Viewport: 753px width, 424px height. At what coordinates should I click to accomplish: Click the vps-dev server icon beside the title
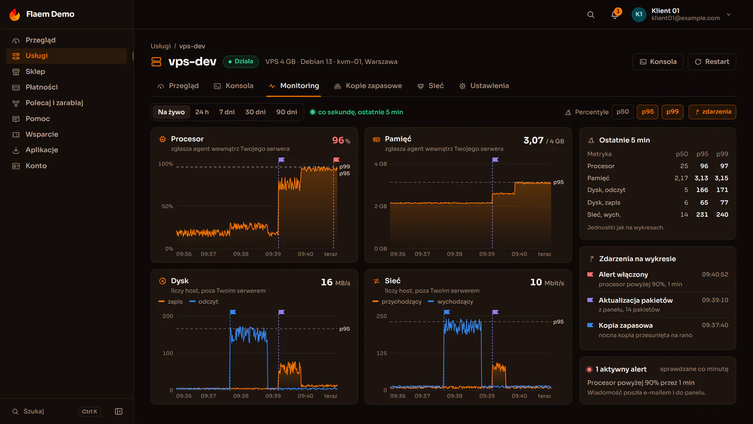click(156, 62)
